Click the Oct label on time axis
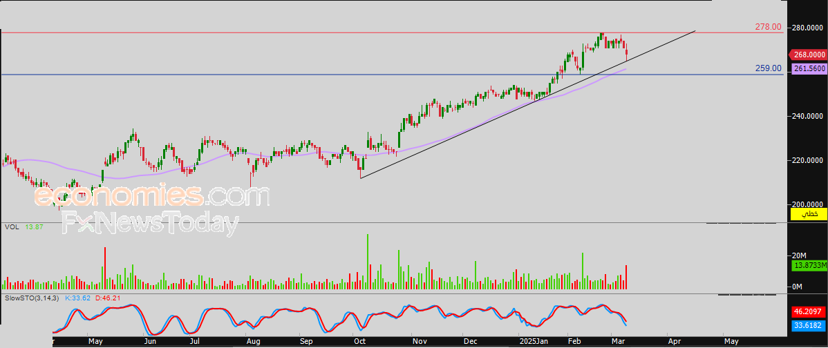This screenshot has width=828, height=348. [359, 342]
